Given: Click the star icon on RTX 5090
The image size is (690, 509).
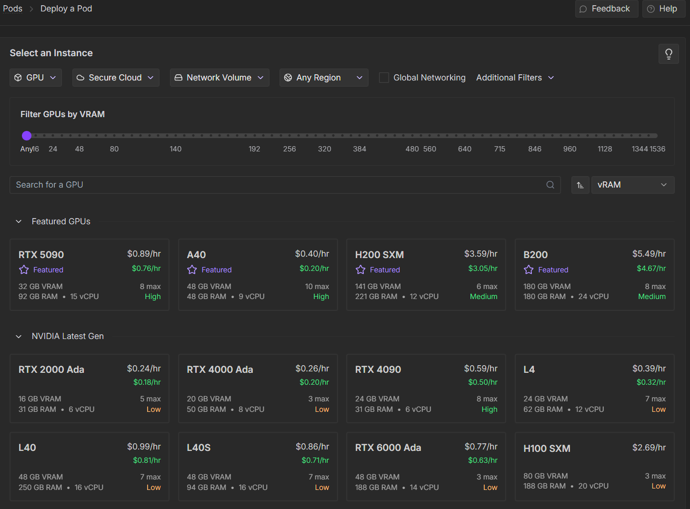Looking at the screenshot, I should [x=24, y=270].
